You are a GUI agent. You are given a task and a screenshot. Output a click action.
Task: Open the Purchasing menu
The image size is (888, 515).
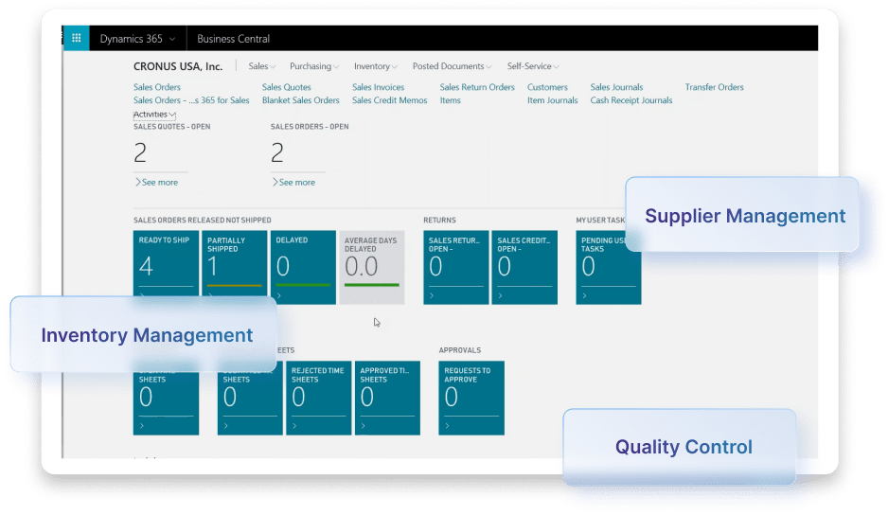pyautogui.click(x=314, y=66)
